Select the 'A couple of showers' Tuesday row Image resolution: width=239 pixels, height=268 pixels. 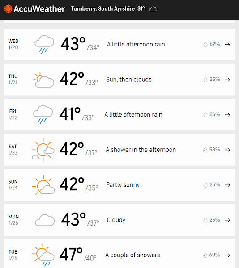(x=119, y=254)
